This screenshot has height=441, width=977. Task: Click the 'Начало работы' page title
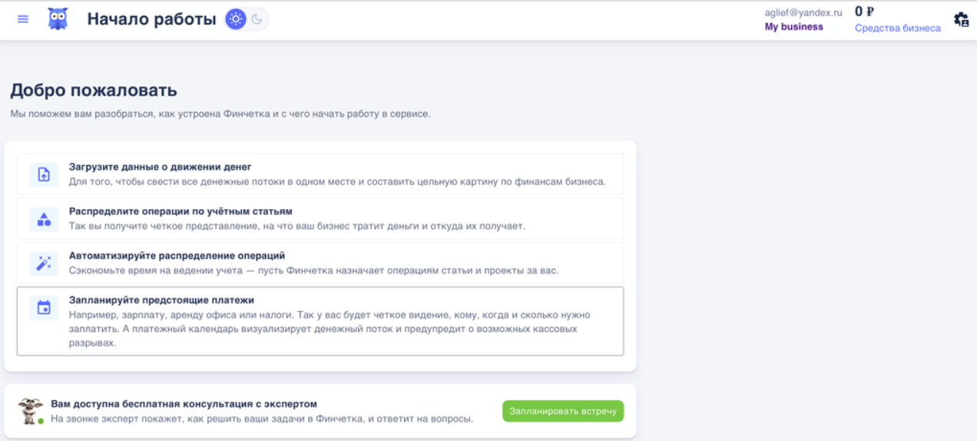point(151,19)
